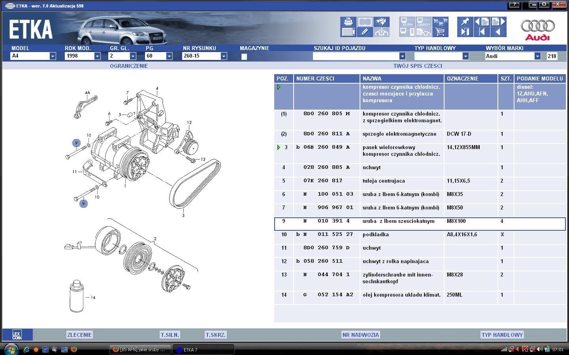
Task: Select the podkladka row
Action: point(420,237)
